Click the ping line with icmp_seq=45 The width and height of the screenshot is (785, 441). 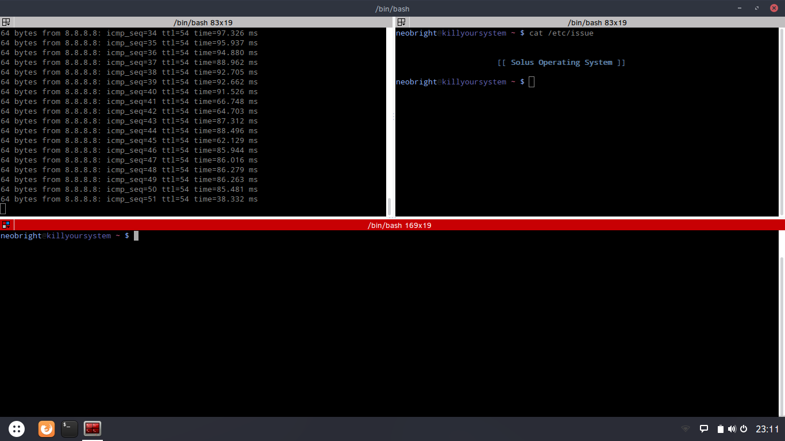click(x=129, y=141)
